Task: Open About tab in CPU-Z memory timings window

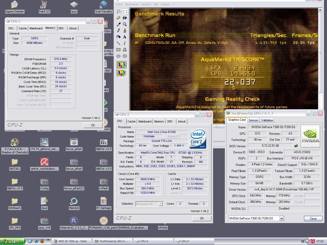Action: pos(73,28)
